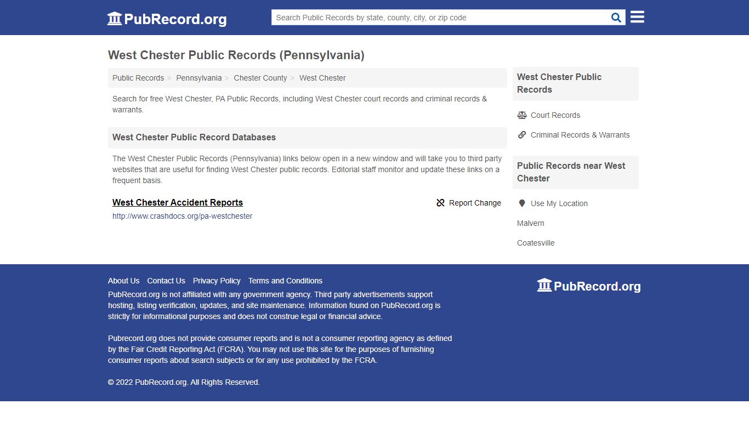Focus the Search Public Records field
Screen dimensions: 749x421
point(441,18)
